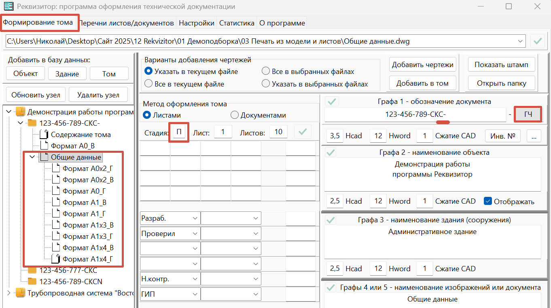Viewport: 551px width, 308px height.
Task: Click the Открыть папку button
Action: [x=501, y=83]
